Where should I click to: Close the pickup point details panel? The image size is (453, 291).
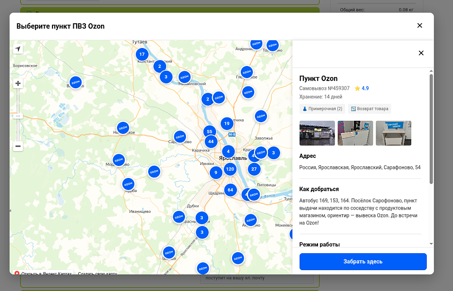[x=421, y=53]
